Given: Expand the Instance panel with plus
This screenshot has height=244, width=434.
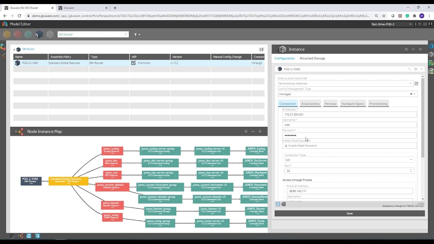Looking at the screenshot, I should [420, 49].
